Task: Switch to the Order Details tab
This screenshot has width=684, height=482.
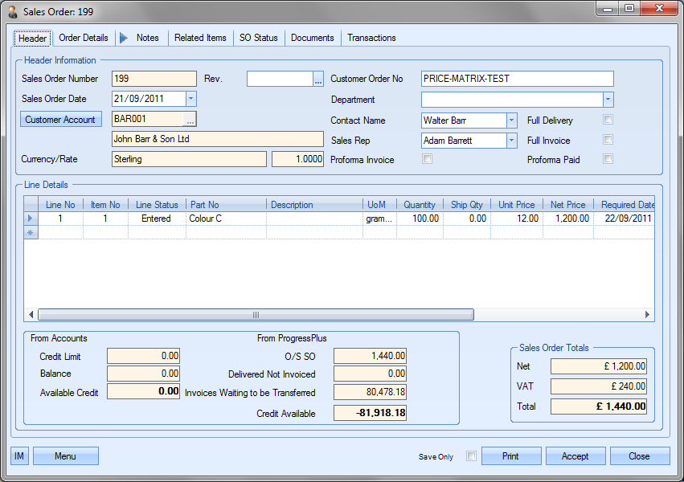Action: tap(84, 38)
